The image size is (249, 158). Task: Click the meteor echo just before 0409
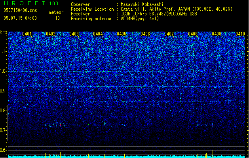tap(213, 125)
